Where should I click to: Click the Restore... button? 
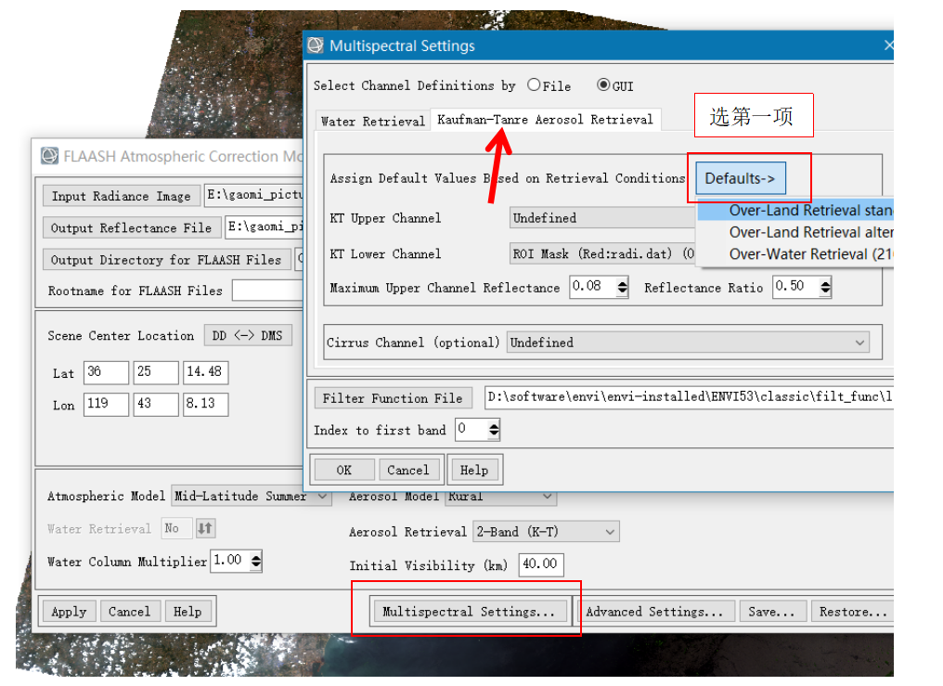point(853,612)
